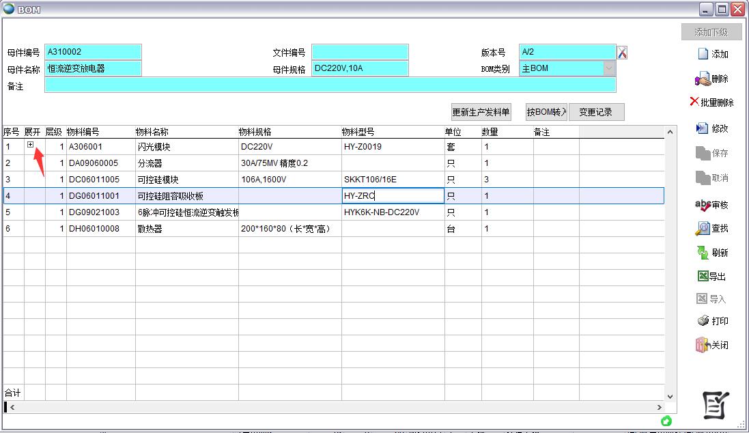749x433 pixels.
Task: Select row 3 可控硅模块 material name cell
Action: [186, 180]
